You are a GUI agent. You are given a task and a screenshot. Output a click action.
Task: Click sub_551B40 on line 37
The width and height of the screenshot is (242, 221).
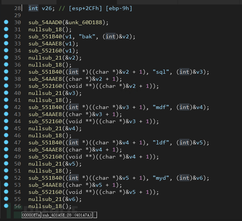(x=45, y=72)
